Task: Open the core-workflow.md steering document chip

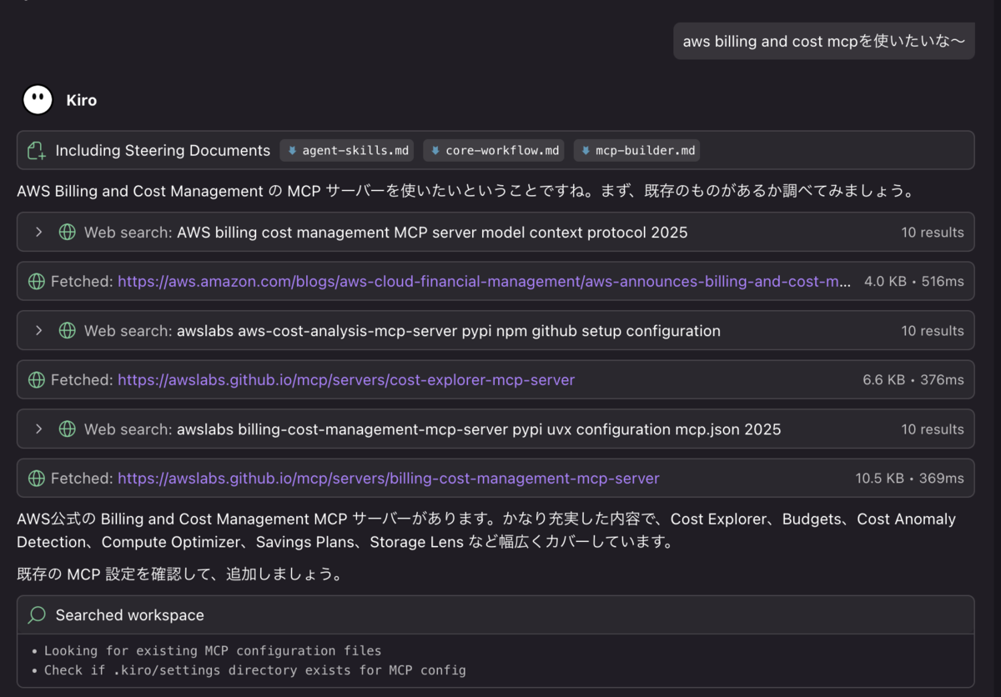Action: (x=494, y=151)
